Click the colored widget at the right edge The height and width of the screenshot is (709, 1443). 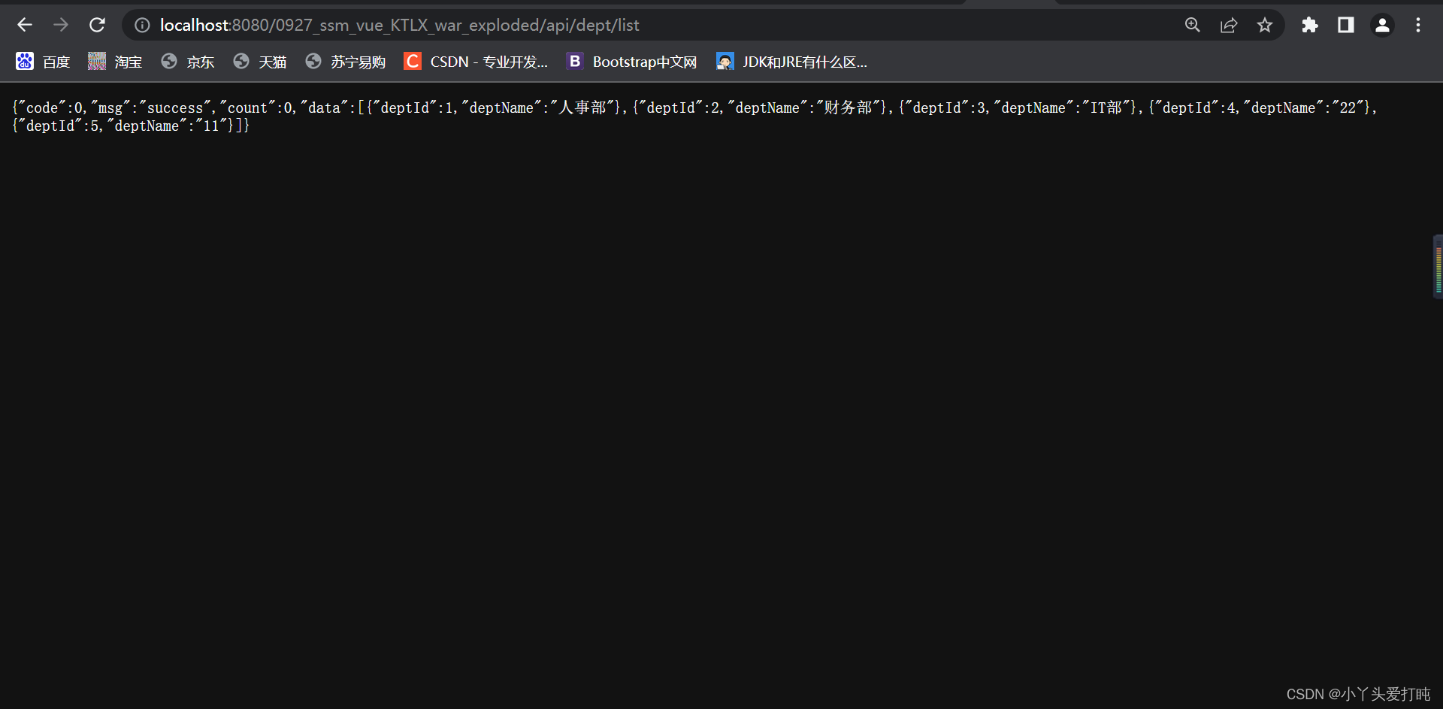[1438, 267]
